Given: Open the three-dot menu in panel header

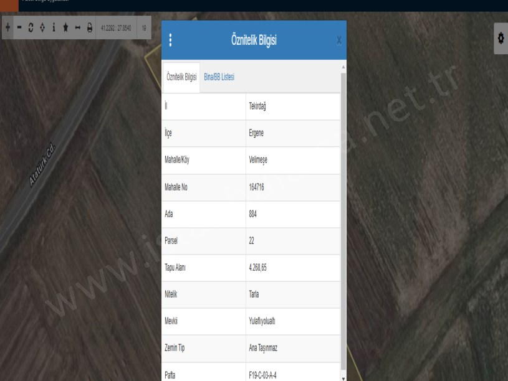Looking at the screenshot, I should [x=171, y=40].
